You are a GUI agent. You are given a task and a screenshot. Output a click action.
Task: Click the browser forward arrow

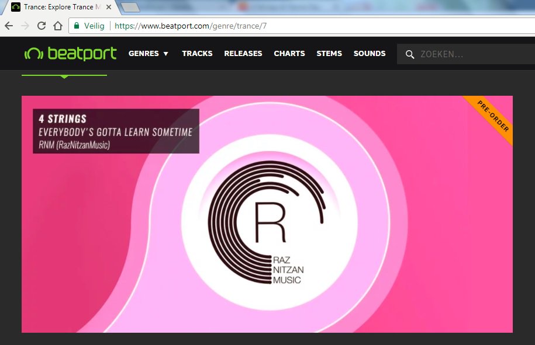(25, 26)
